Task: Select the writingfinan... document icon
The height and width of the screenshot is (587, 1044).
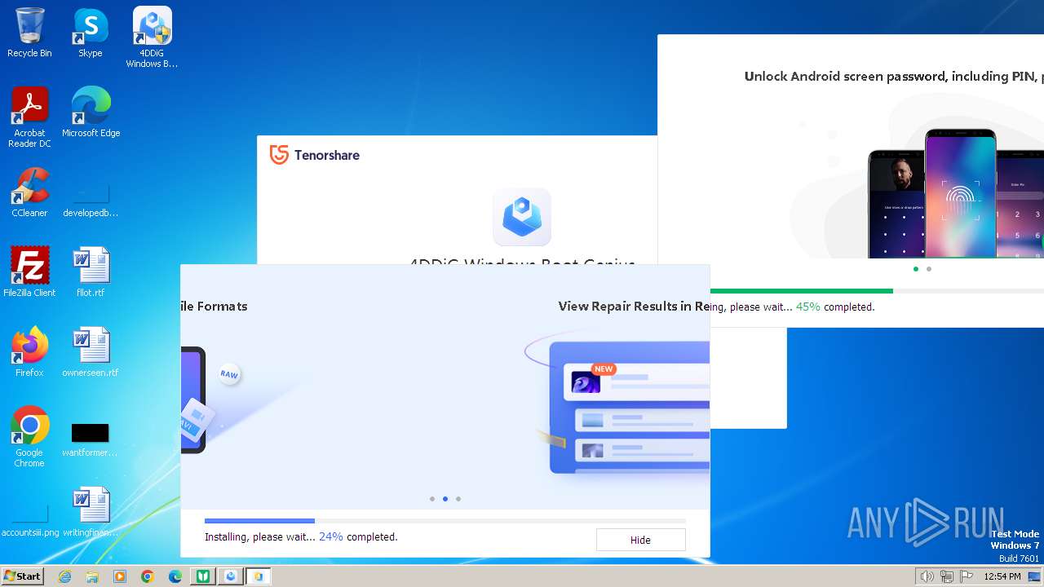Action: (91, 512)
